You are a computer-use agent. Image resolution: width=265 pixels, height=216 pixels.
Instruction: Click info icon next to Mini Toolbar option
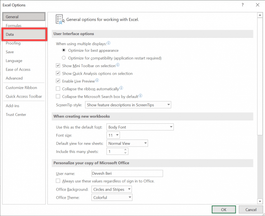pyautogui.click(x=118, y=65)
